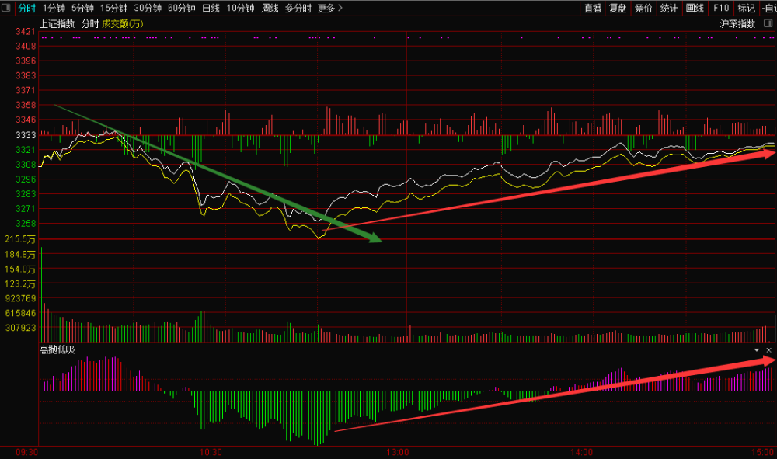Viewport: 777px width, 459px height.
Task: Expand the 更多 timeframe options
Action: point(329,8)
